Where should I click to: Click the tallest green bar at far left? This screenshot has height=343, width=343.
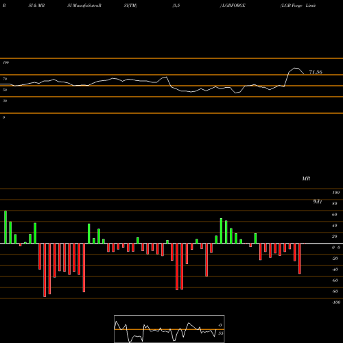pyautogui.click(x=5, y=227)
